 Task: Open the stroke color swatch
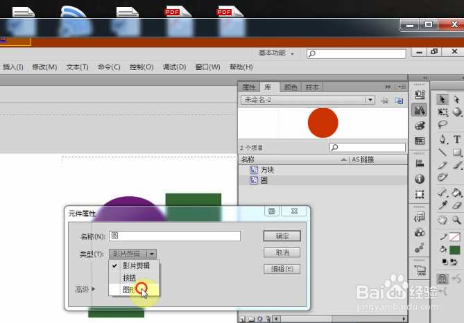(x=454, y=236)
